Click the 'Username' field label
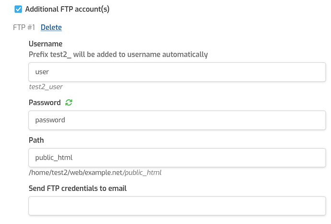Viewport: 331px width, 224px height. tap(46, 44)
